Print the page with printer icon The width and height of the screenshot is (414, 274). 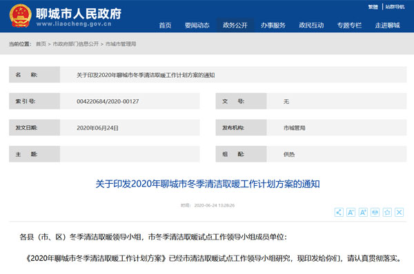pyautogui.click(x=375, y=212)
